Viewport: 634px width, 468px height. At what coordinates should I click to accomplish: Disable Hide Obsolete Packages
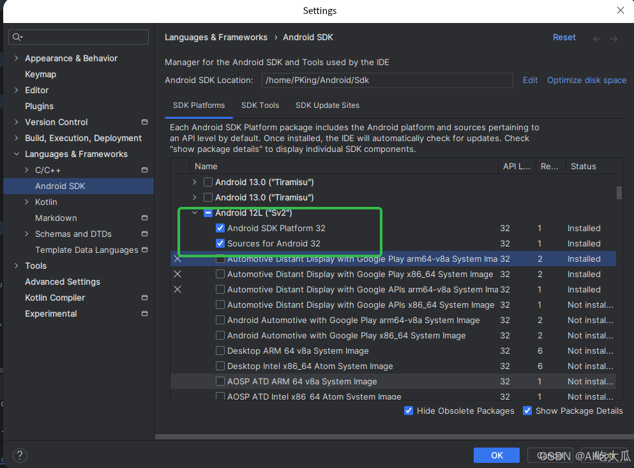click(409, 411)
